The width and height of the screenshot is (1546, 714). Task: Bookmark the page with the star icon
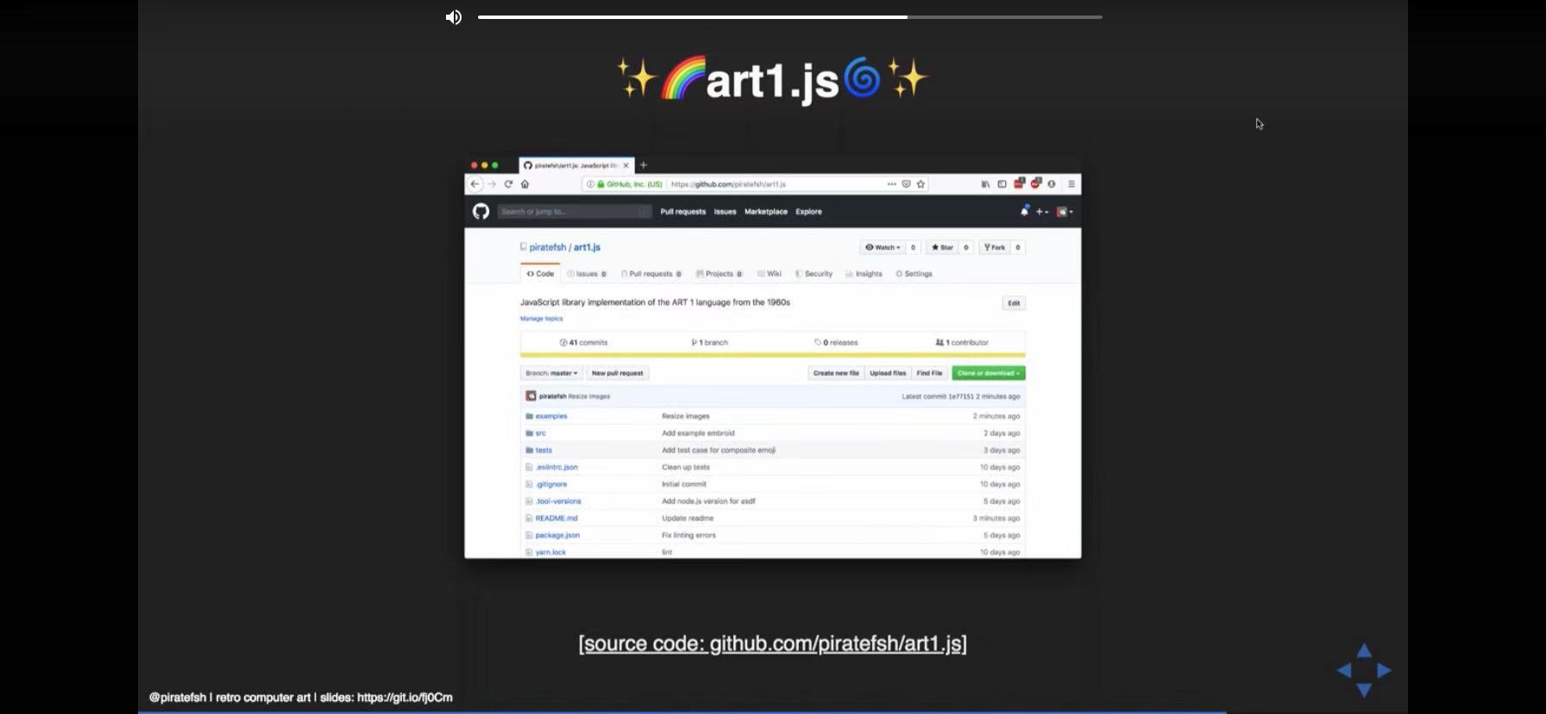(921, 184)
